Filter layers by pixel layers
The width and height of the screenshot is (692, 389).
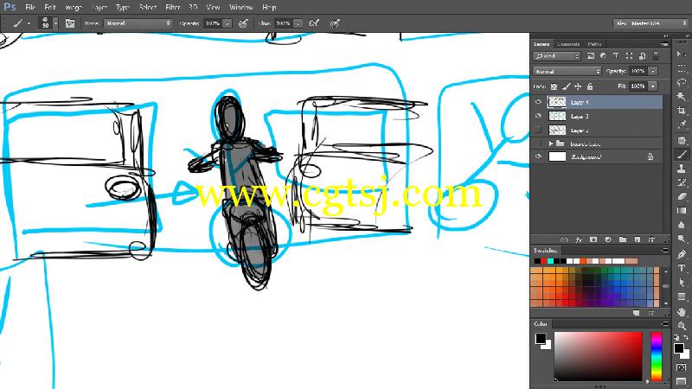tap(591, 56)
